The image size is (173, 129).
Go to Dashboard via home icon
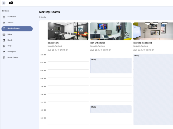[4, 17]
